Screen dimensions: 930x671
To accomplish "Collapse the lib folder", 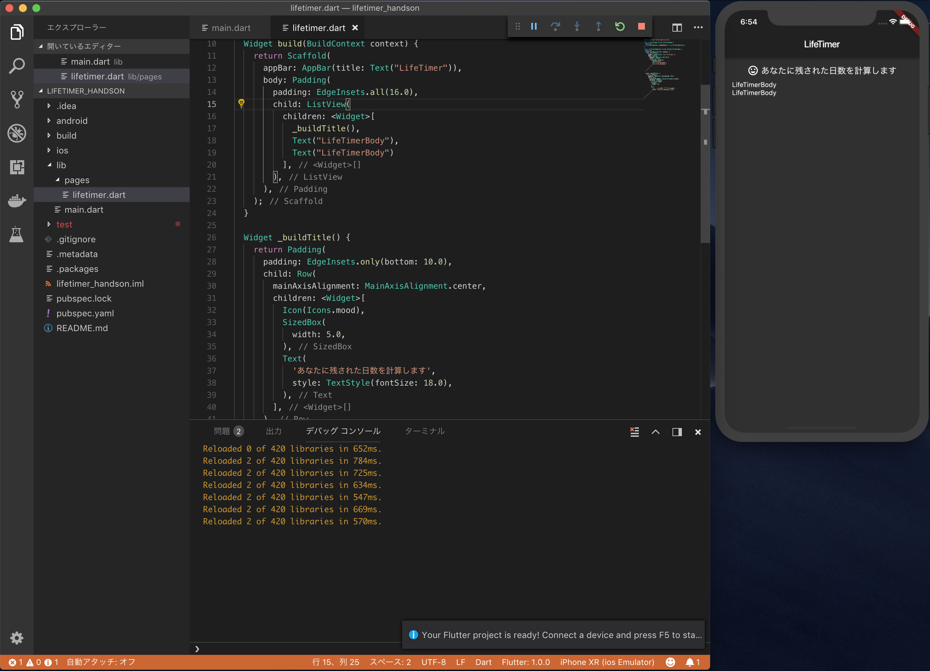I will pyautogui.click(x=112, y=165).
